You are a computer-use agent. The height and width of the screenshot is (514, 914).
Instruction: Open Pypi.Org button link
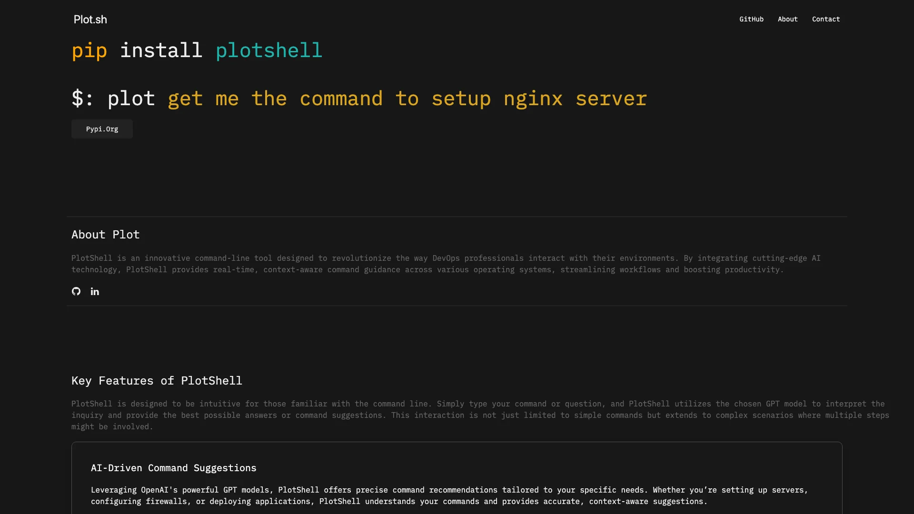pyautogui.click(x=102, y=128)
